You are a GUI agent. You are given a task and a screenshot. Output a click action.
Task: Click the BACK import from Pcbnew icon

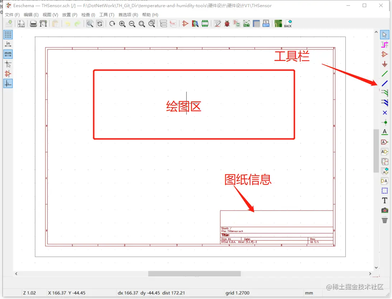(x=288, y=24)
